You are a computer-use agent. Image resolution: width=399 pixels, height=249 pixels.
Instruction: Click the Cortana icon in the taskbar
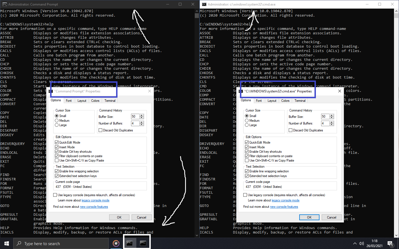click(116, 243)
